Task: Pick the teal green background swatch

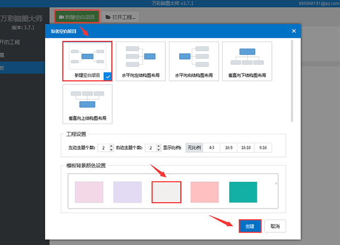Action: tap(243, 192)
